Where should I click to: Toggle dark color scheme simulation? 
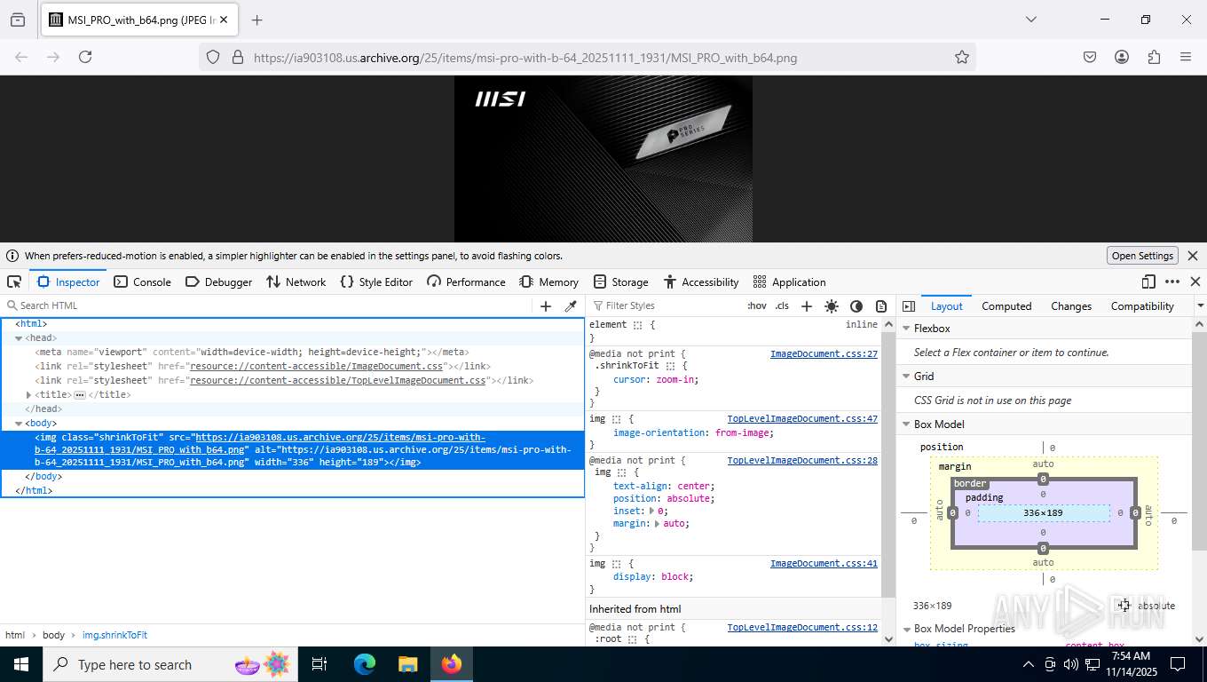click(x=856, y=305)
